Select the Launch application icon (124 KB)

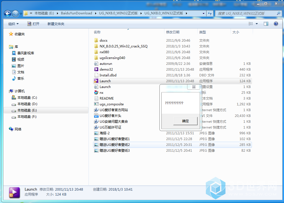(x=96, y=81)
